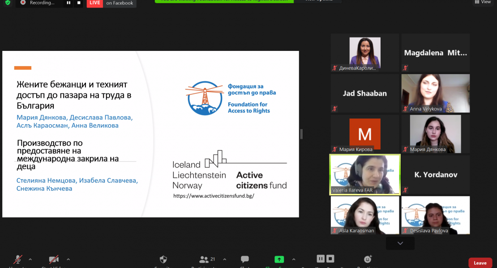The width and height of the screenshot is (497, 268).
Task: Expand share screen options arrow
Action: tap(294, 260)
